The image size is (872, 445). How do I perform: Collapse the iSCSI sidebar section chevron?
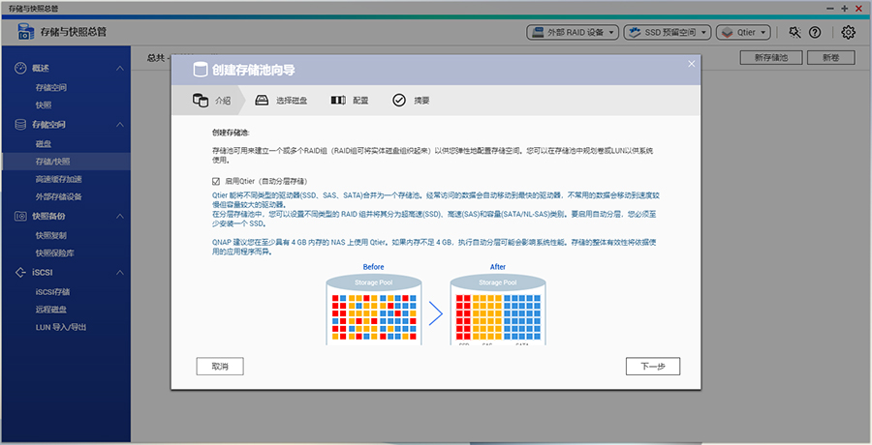pyautogui.click(x=119, y=272)
